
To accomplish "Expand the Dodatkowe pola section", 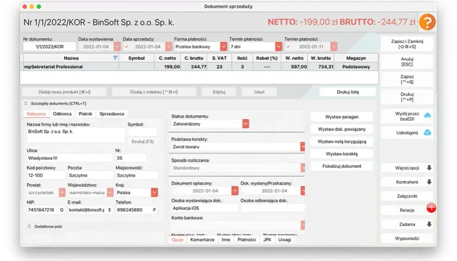I will [x=29, y=226].
